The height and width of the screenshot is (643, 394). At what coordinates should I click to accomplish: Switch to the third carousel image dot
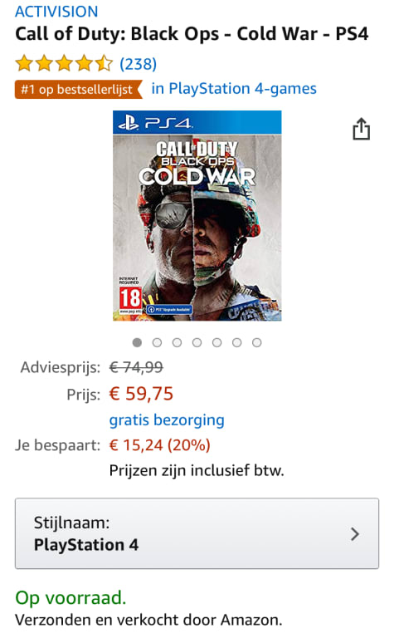click(177, 342)
